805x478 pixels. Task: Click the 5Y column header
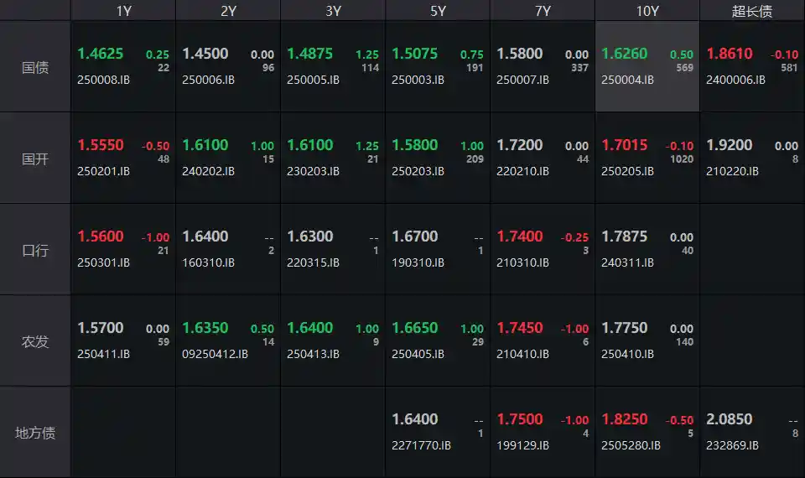pyautogui.click(x=438, y=11)
